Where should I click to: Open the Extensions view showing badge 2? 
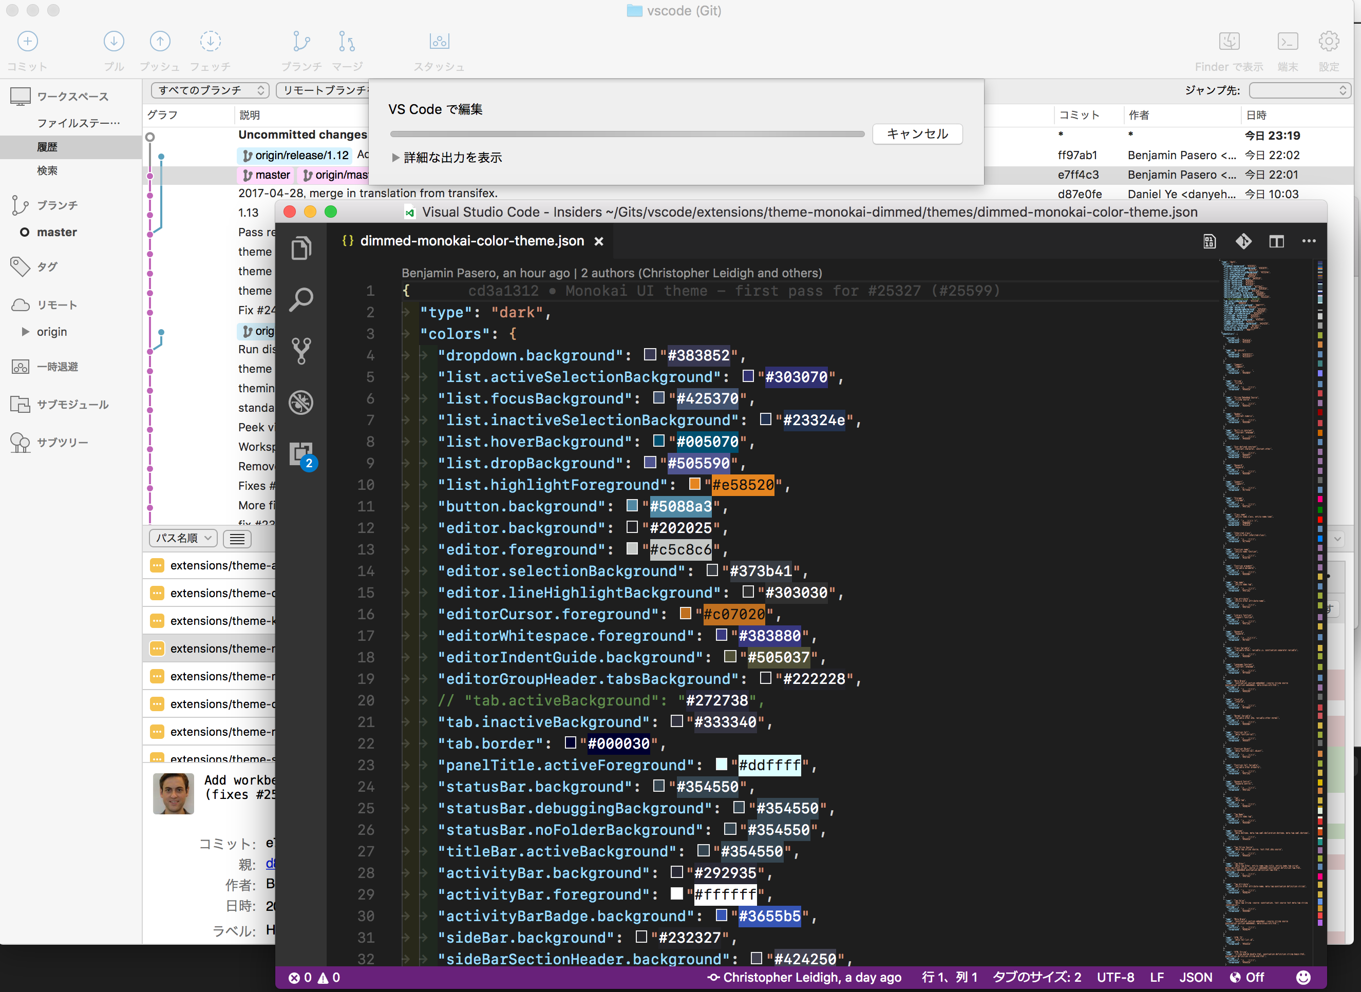(x=301, y=454)
